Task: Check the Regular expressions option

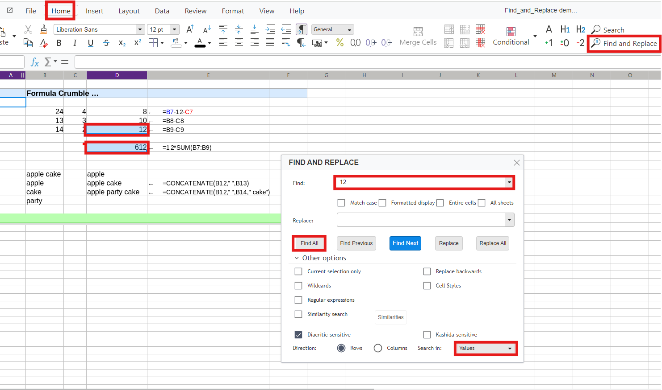Action: pyautogui.click(x=298, y=300)
